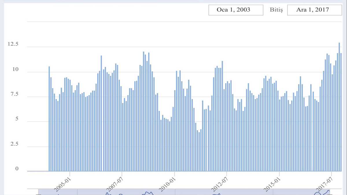347x195 pixels.
Task: Click the 2007-07 x-axis label
Action: tap(115, 183)
